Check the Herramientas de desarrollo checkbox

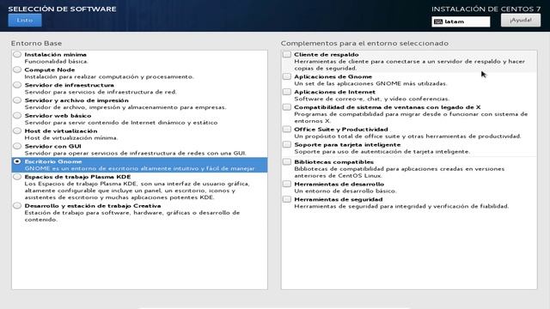pos(287,185)
